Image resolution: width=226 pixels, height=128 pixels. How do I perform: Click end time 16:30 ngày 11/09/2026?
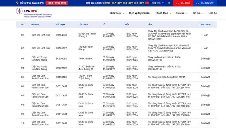(x=131, y=77)
